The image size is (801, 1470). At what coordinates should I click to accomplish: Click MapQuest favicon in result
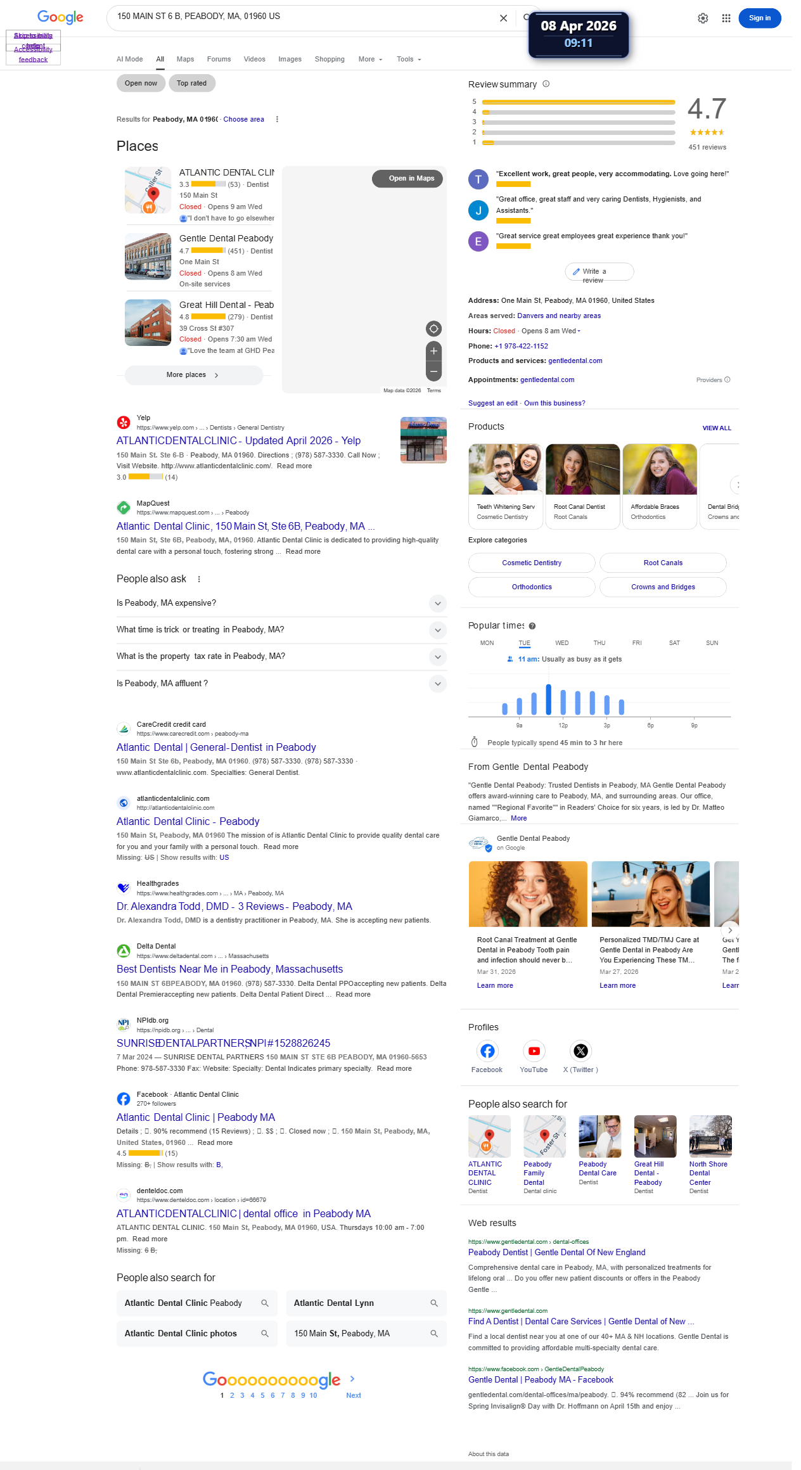(124, 508)
